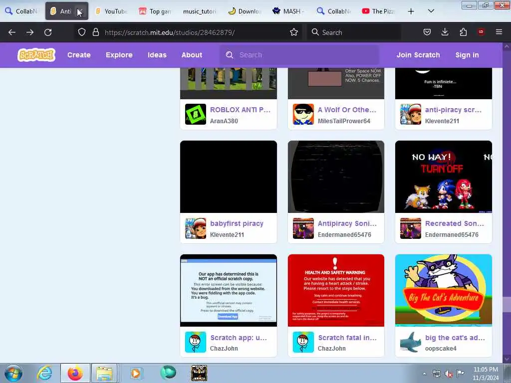Open the A Wolf Or Othe... project link
Screen dimensions: 511x383
pos(347,110)
